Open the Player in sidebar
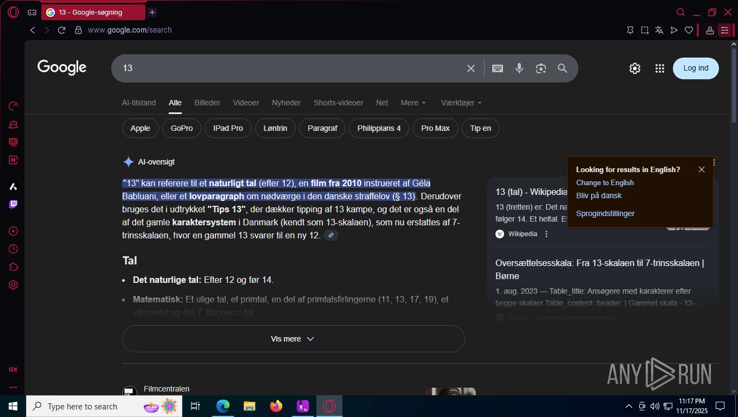This screenshot has height=417, width=738. tap(14, 231)
